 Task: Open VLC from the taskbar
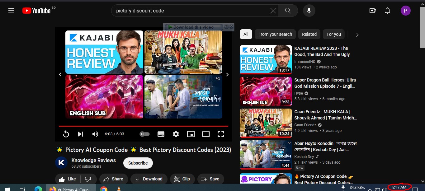(x=119, y=189)
